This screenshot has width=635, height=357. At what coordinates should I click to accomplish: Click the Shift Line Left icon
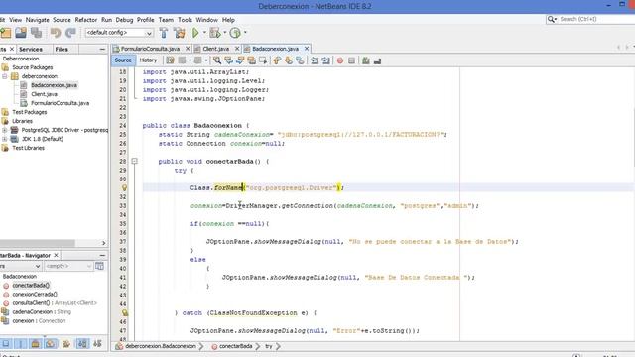point(315,60)
